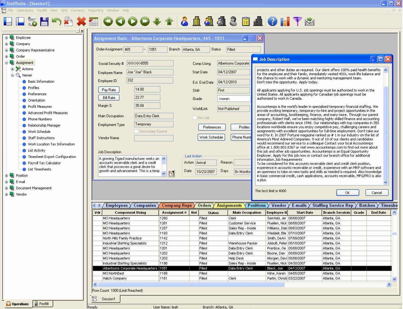
Task: Expand the Employee tree node
Action: (6, 38)
